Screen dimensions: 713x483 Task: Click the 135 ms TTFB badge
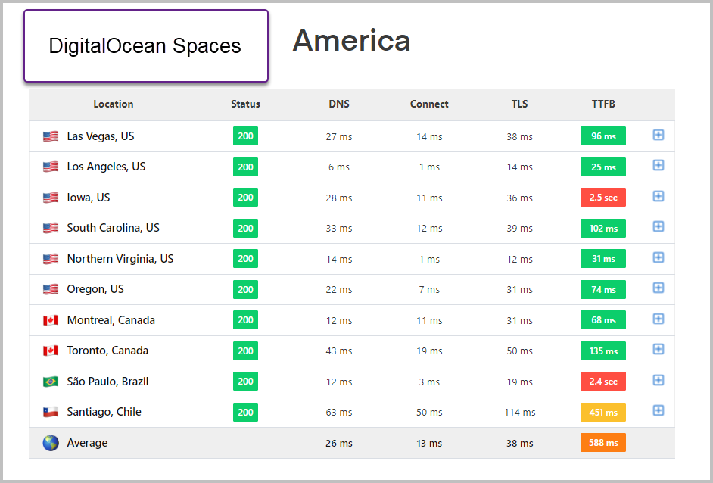click(603, 351)
